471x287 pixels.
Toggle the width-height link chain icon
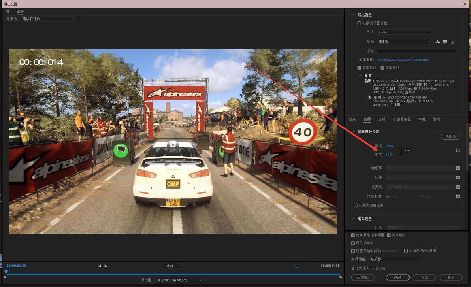407,151
